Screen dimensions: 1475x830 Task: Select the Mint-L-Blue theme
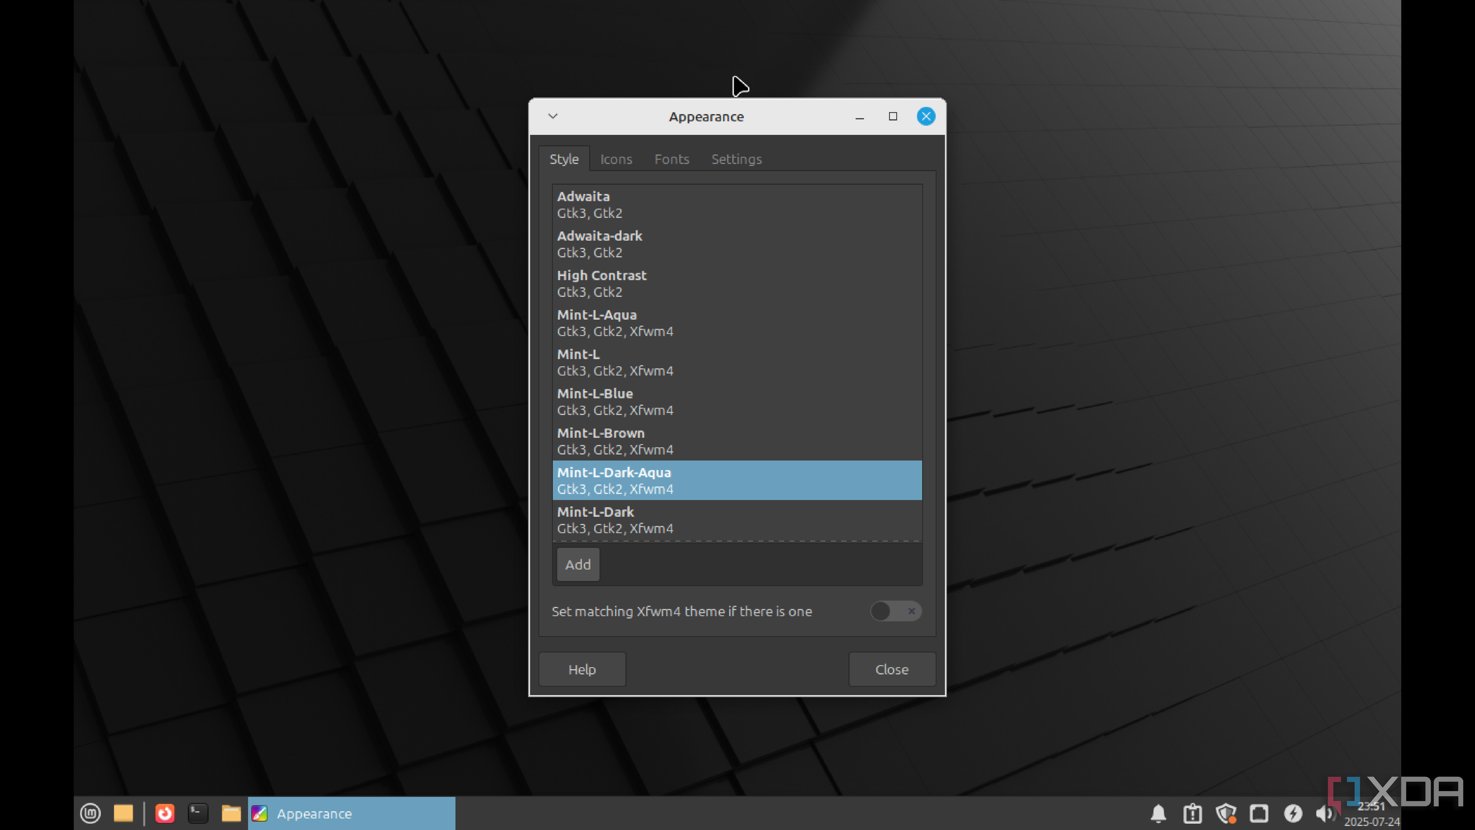(x=737, y=401)
